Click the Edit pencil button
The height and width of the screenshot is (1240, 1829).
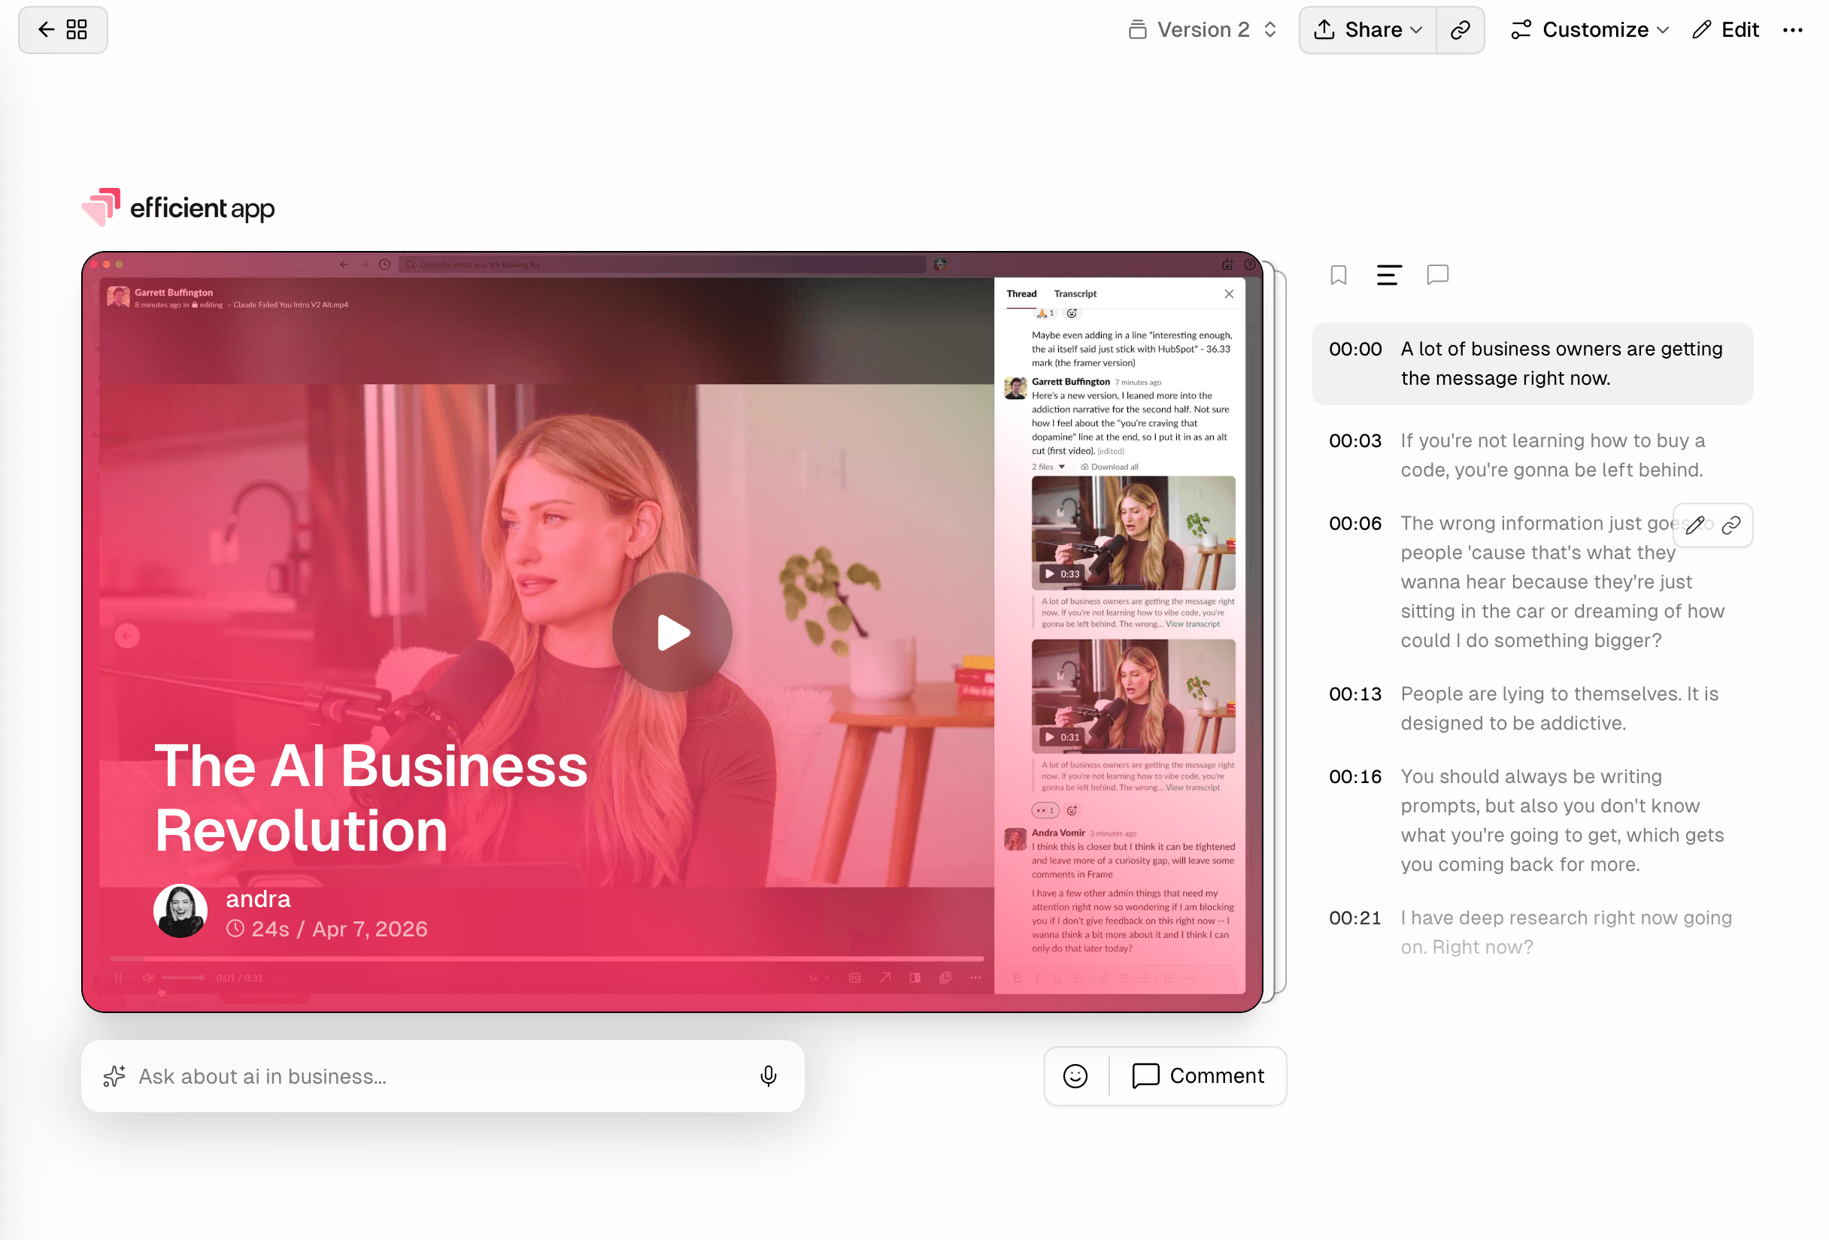1727,30
